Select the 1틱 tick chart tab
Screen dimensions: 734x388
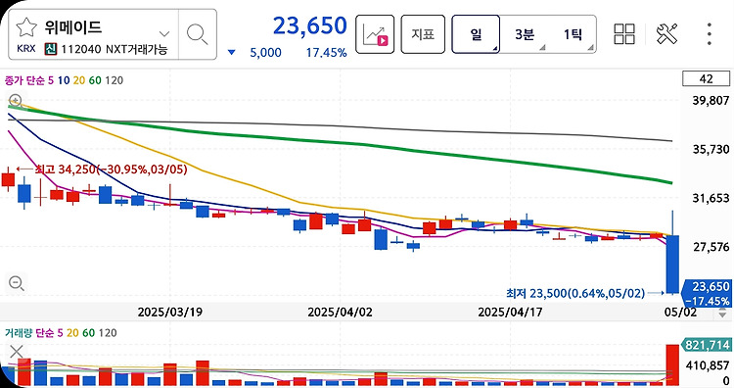point(573,34)
